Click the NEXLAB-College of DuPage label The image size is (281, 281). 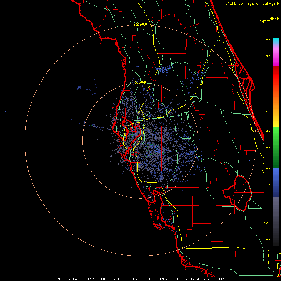tap(249, 3)
